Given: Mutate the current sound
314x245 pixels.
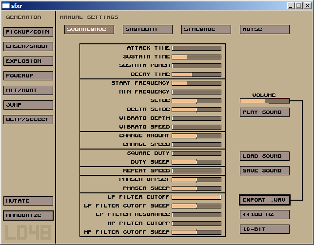Looking at the screenshot, I should [28, 201].
